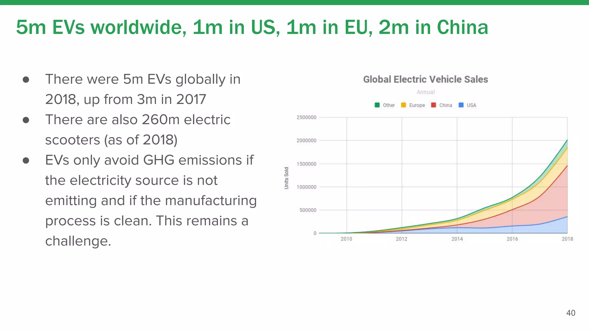Click the China legend text
Image resolution: width=589 pixels, height=331 pixels.
point(445,105)
